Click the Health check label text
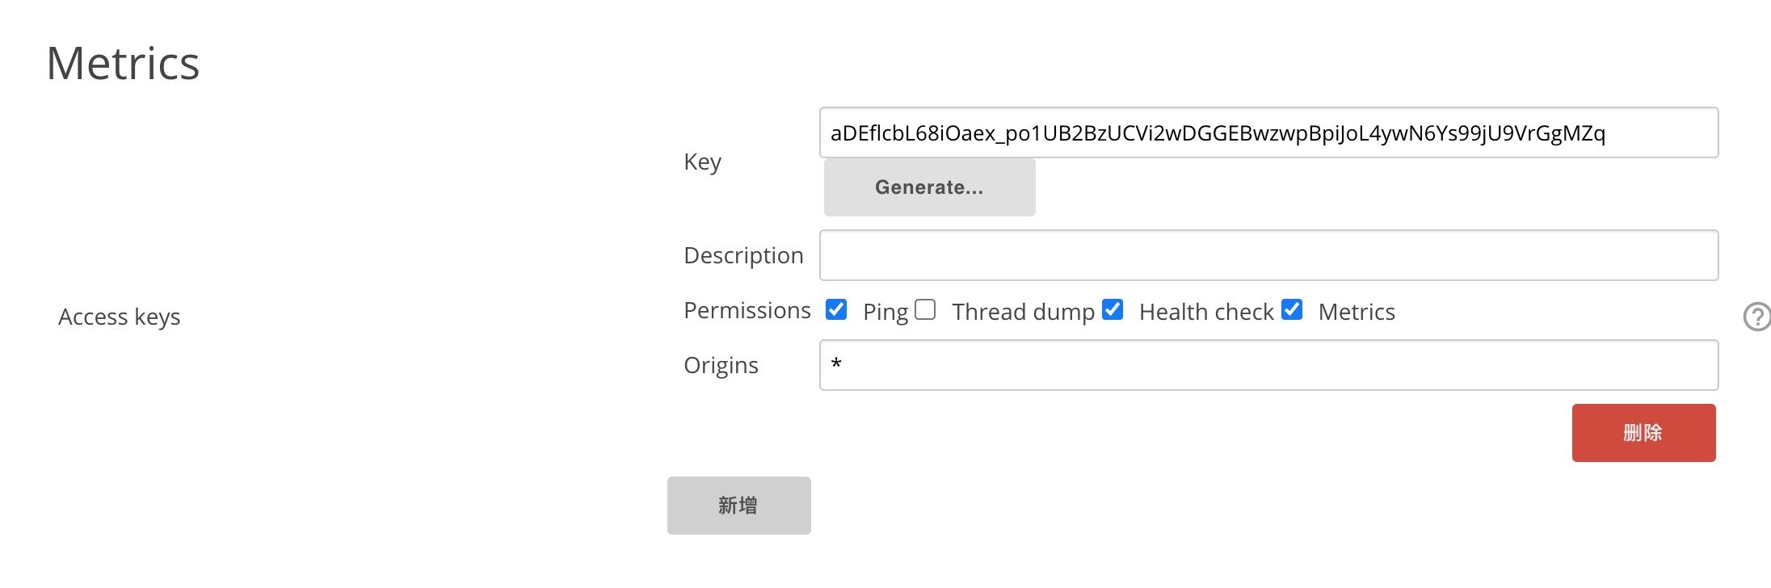The image size is (1771, 588). pos(1206,312)
